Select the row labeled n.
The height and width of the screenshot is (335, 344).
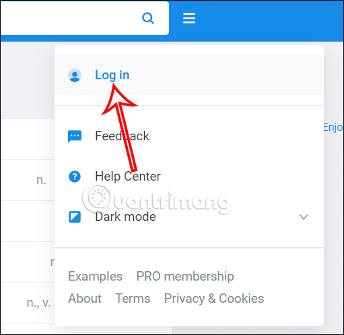pos(28,180)
